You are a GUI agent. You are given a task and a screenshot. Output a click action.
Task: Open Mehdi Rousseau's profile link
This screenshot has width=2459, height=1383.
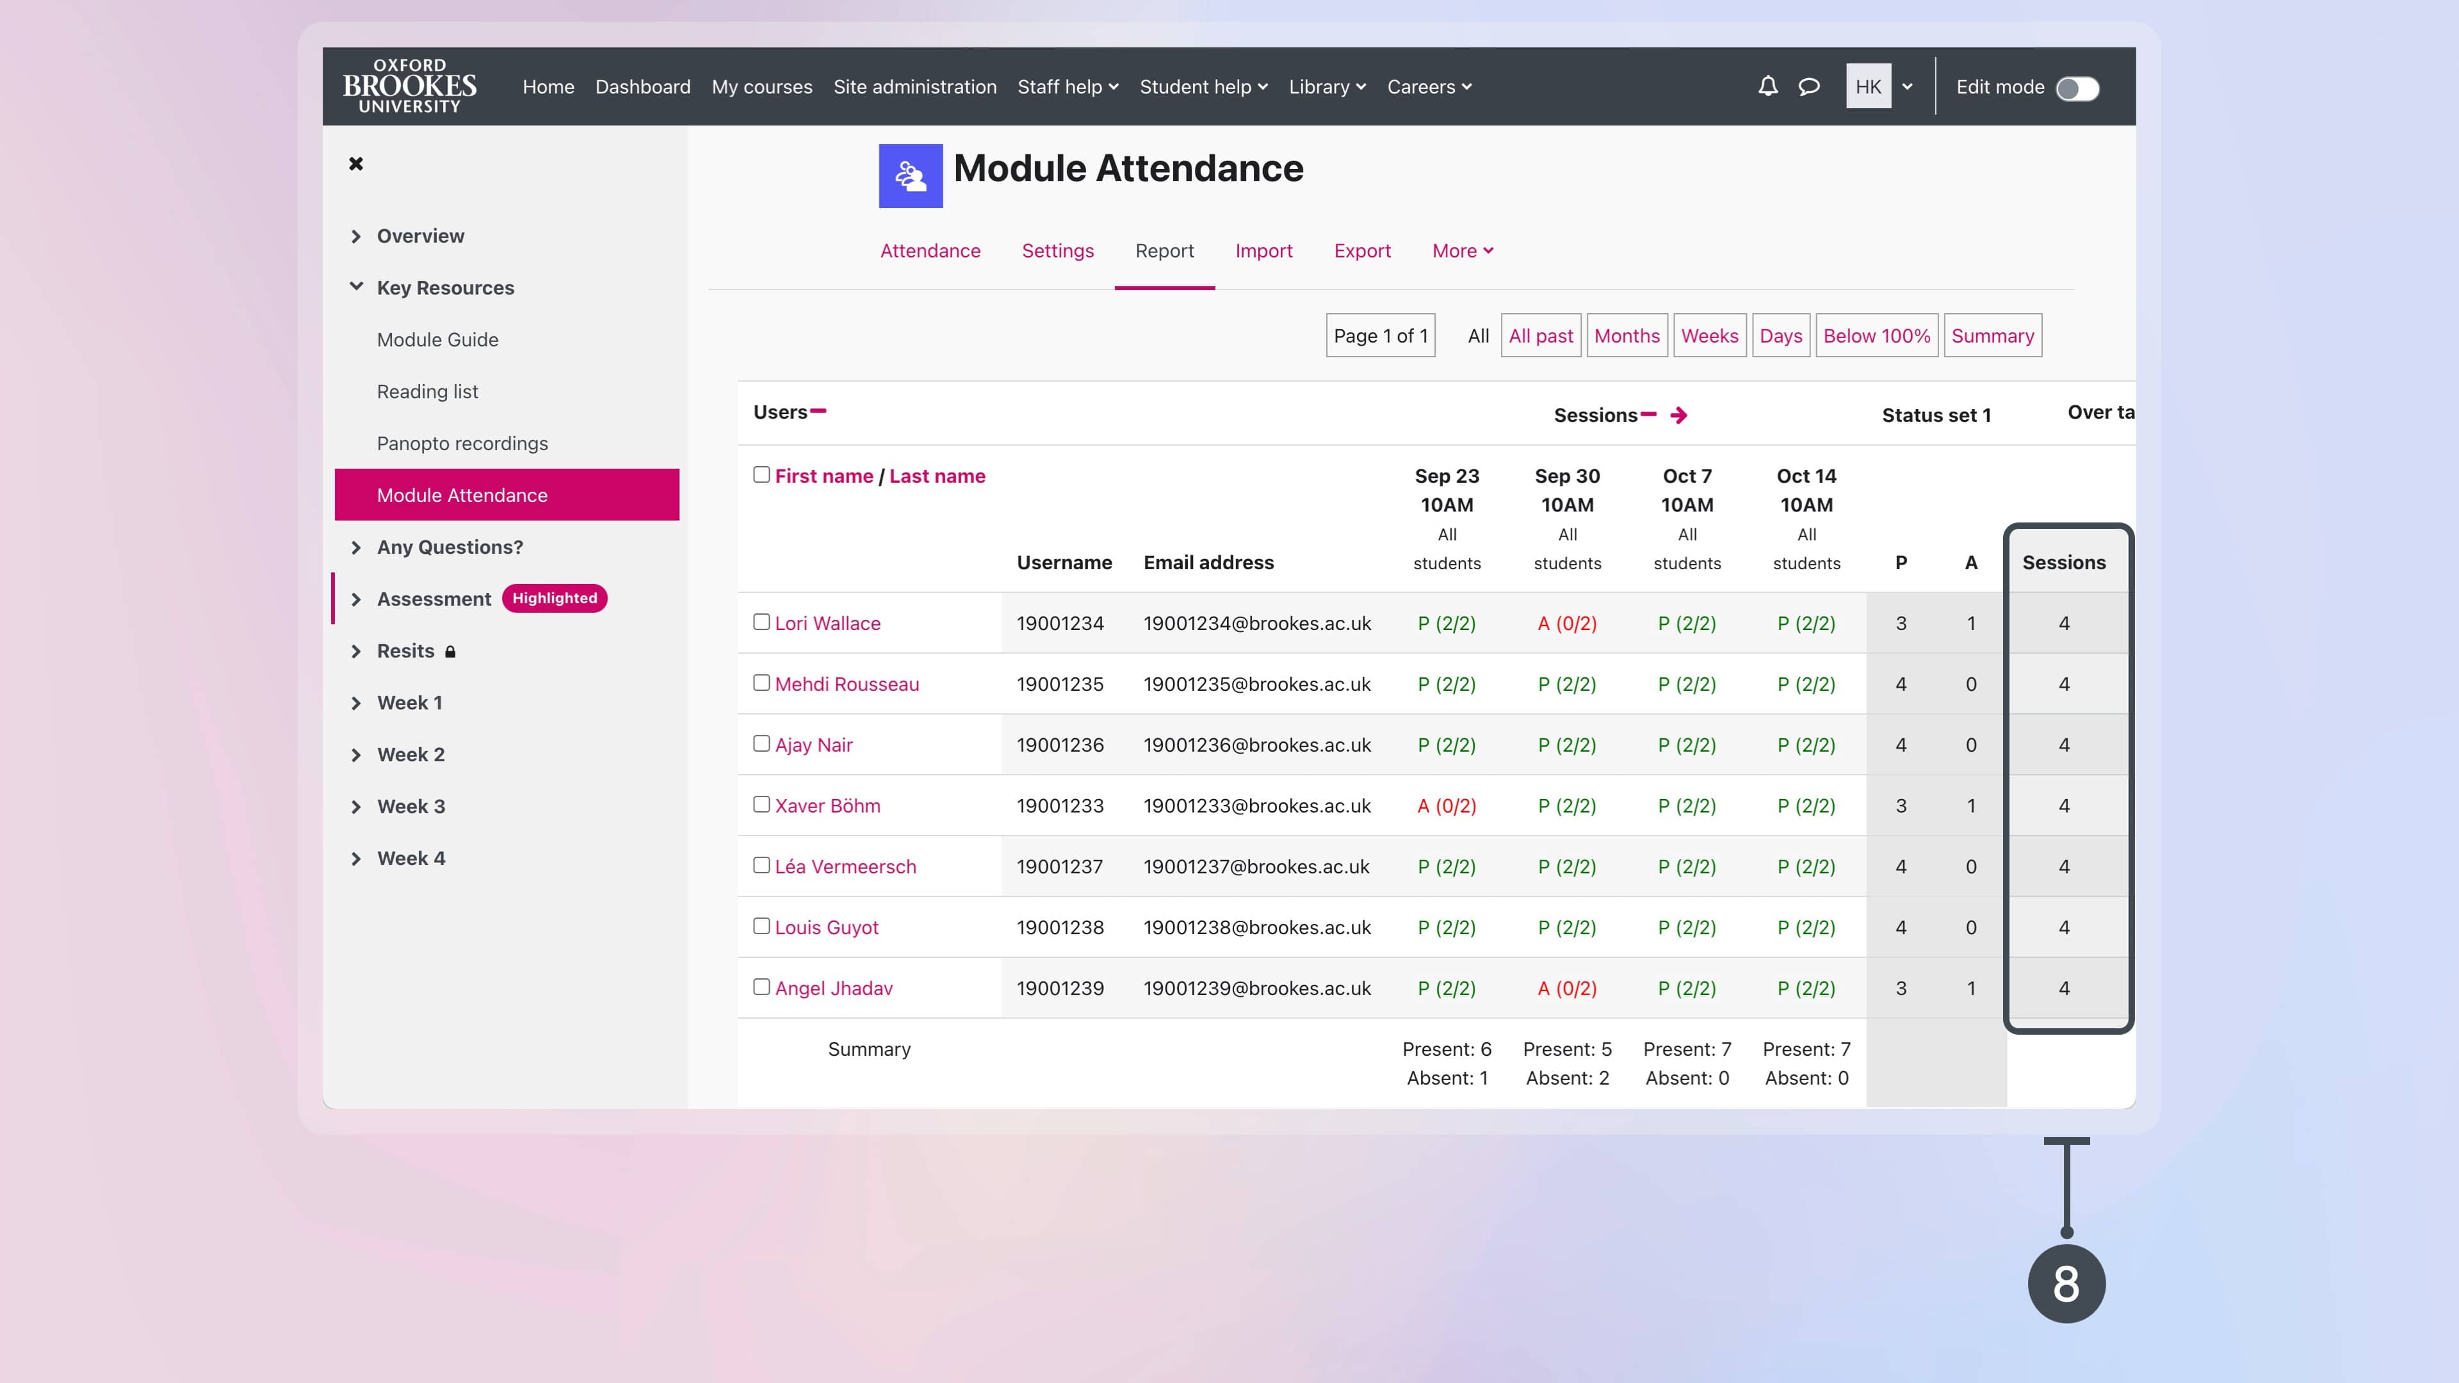(x=846, y=683)
